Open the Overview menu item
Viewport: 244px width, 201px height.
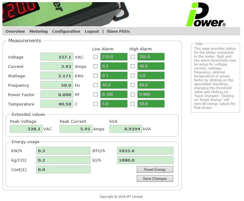(15, 32)
